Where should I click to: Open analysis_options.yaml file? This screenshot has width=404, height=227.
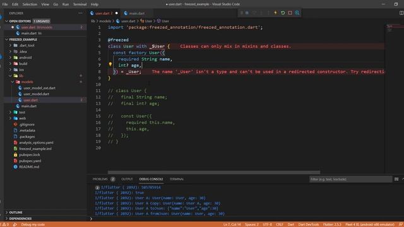coord(36,143)
